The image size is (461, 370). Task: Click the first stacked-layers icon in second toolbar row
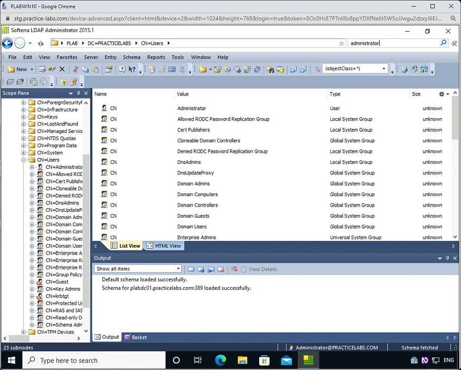[10, 82]
